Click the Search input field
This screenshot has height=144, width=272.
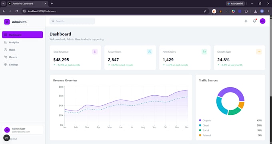(x=72, y=21)
